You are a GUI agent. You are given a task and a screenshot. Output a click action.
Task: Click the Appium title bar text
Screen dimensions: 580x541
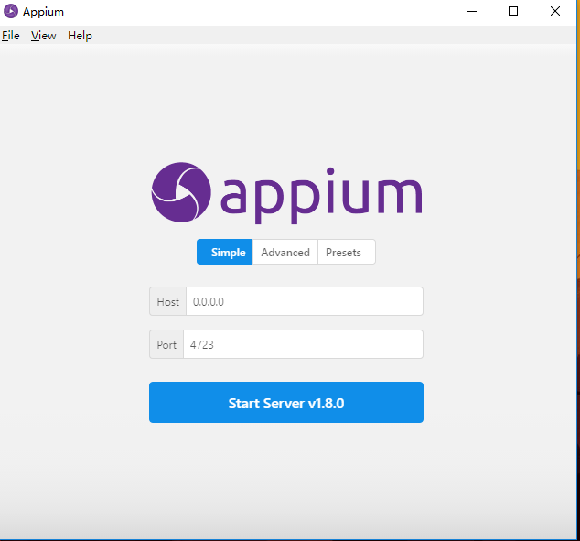point(43,12)
